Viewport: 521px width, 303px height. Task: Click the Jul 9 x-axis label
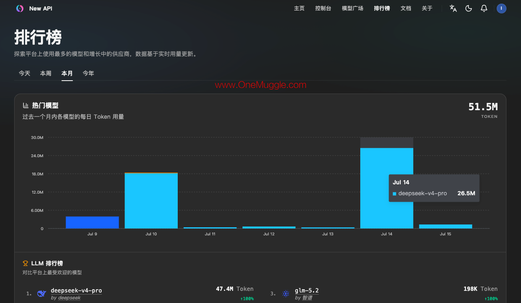[92, 234]
